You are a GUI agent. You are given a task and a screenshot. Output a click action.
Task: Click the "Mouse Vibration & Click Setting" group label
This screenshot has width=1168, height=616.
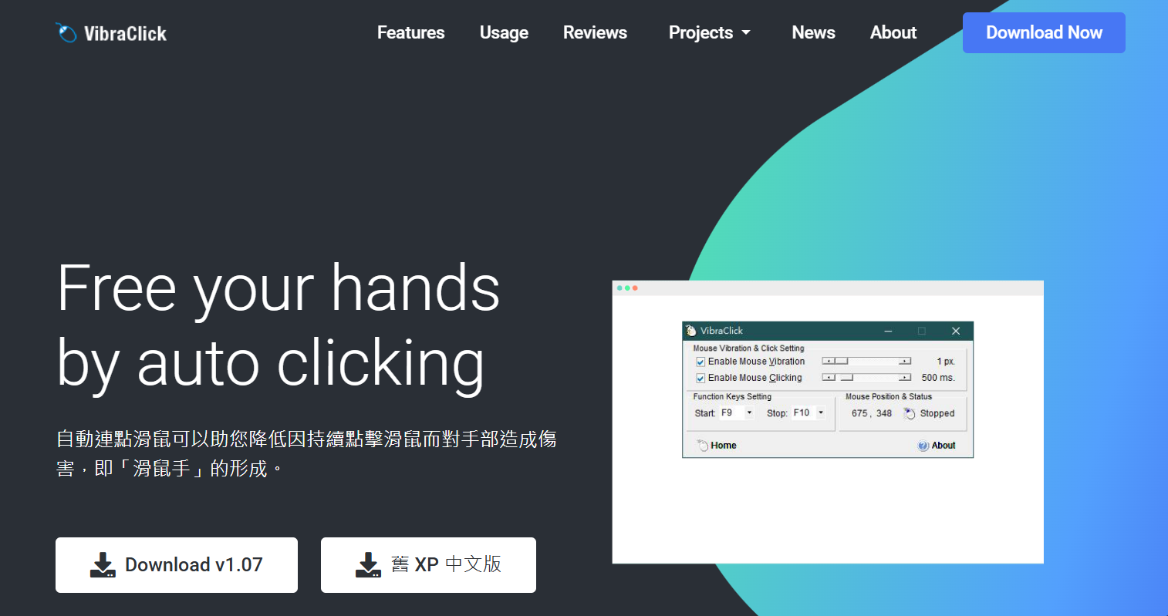[748, 348]
